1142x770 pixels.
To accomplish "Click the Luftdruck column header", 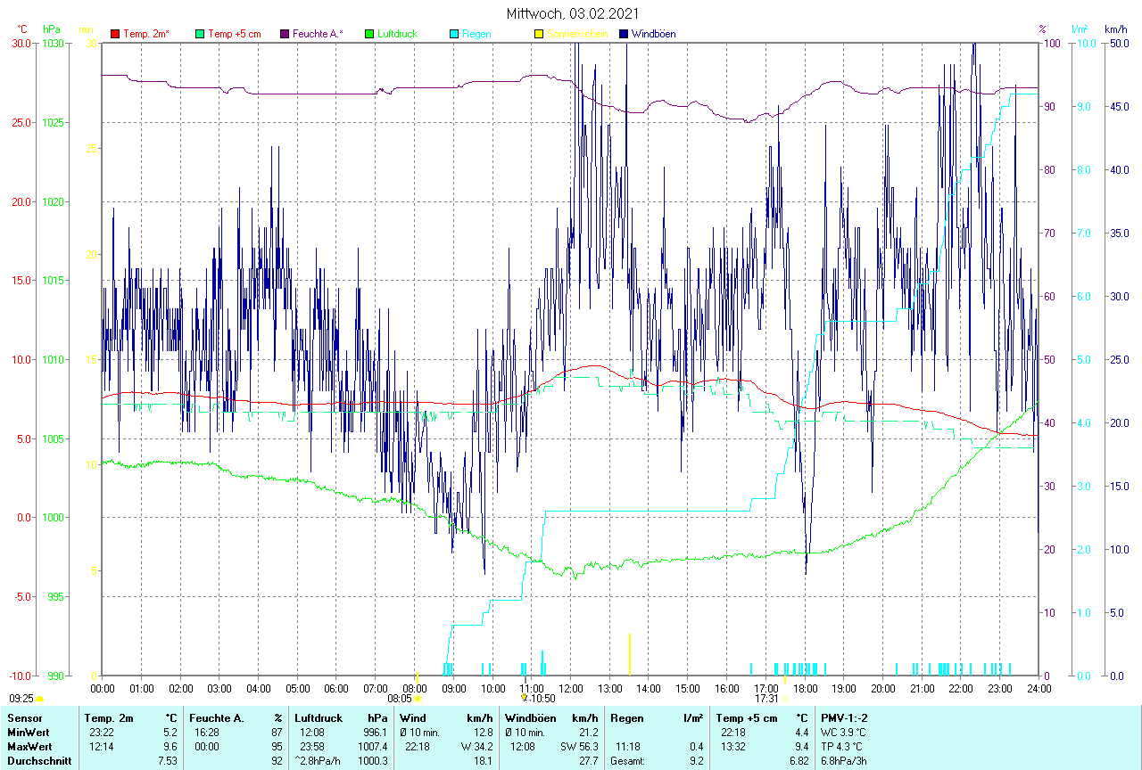I will (x=319, y=717).
